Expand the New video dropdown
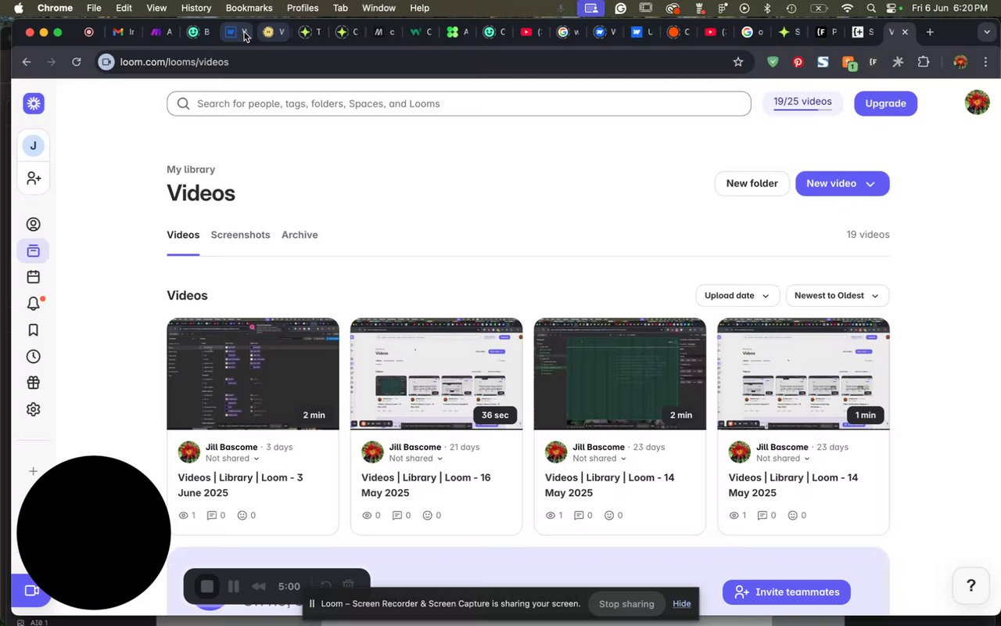This screenshot has width=1001, height=626. (870, 184)
